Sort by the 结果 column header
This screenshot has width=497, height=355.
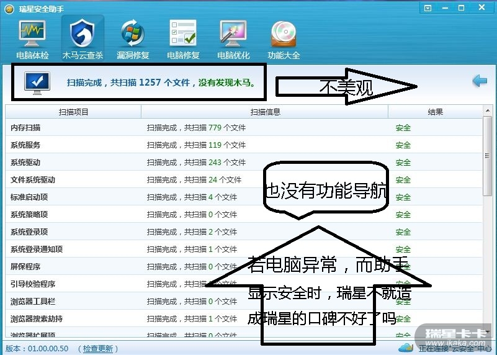435,112
